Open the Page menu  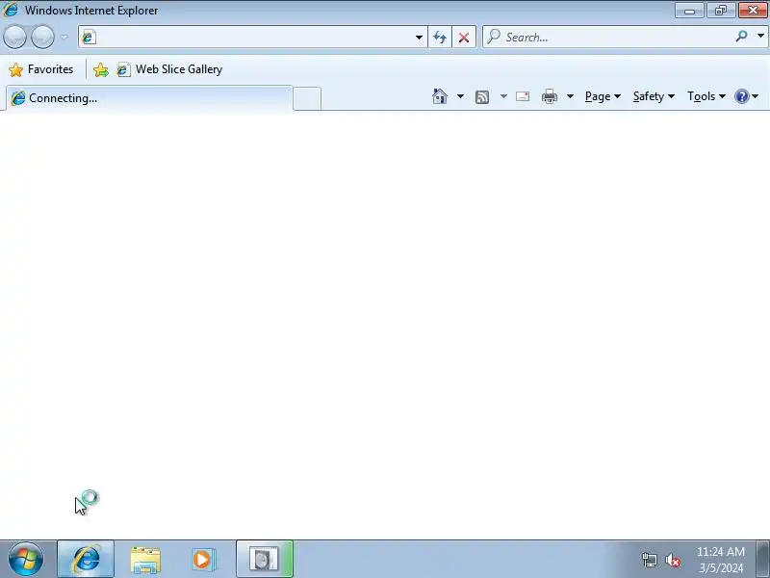pos(603,96)
